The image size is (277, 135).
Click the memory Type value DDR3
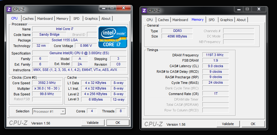point(177,31)
